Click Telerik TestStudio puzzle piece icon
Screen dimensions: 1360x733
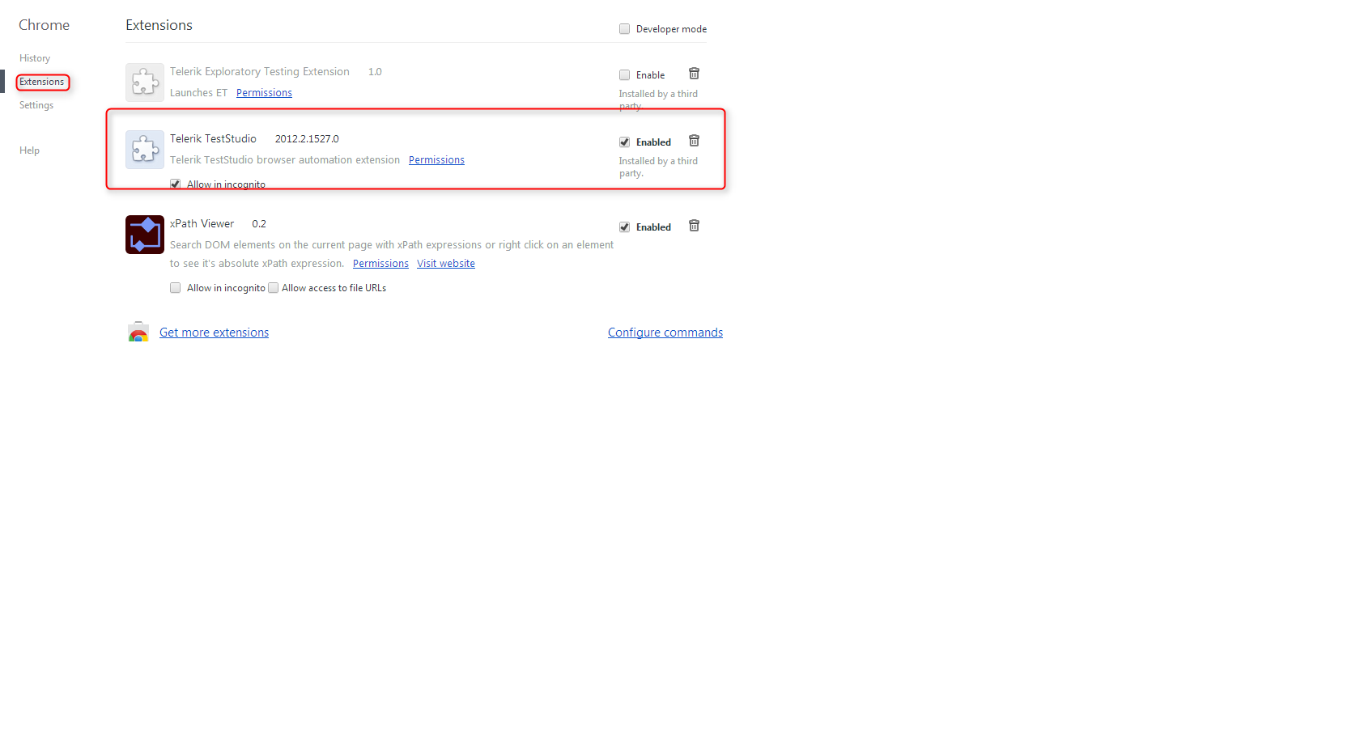tap(145, 150)
